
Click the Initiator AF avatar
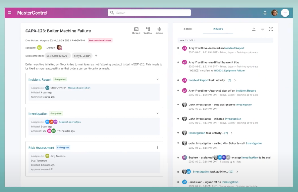tap(39, 48)
